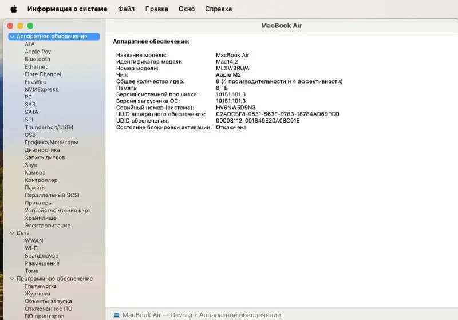Select Графика/Мониторы in the sidebar
This screenshot has width=458, height=320.
pyautogui.click(x=52, y=143)
